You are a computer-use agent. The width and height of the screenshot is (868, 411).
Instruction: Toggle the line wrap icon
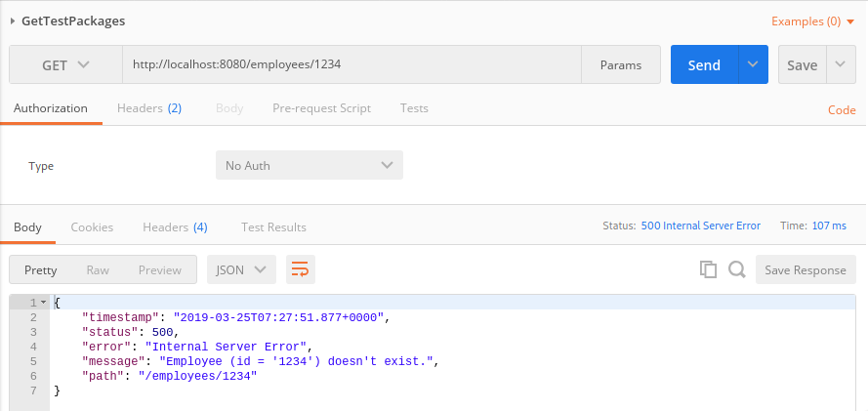pyautogui.click(x=301, y=269)
